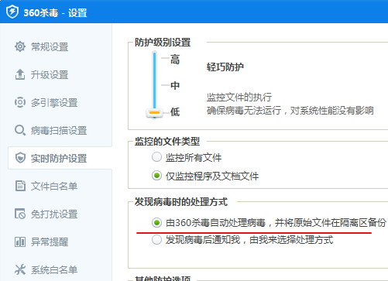
Task: Click the document icon beside 文件白名单
Action: [x=20, y=186]
